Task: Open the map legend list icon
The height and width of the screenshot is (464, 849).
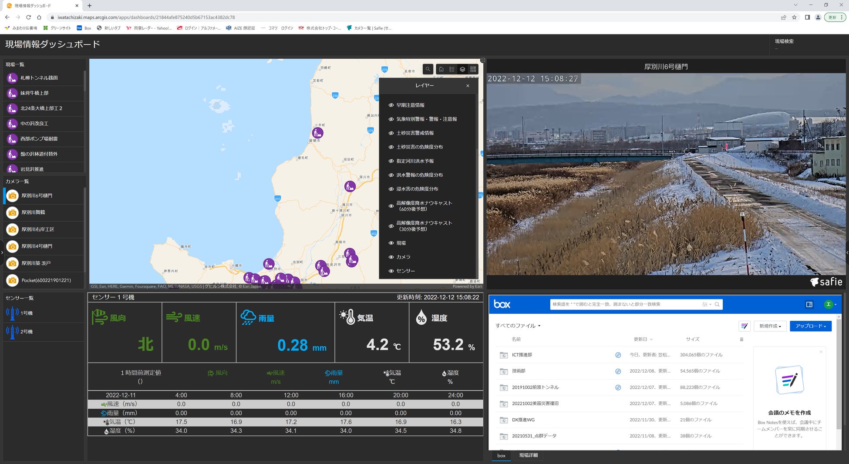Action: [452, 69]
